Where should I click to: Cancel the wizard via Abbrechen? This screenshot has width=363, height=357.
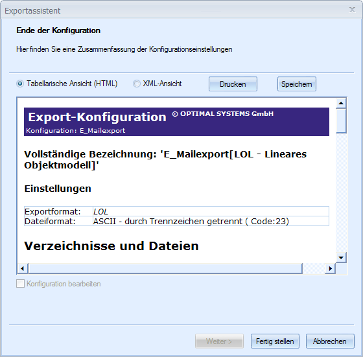330,341
